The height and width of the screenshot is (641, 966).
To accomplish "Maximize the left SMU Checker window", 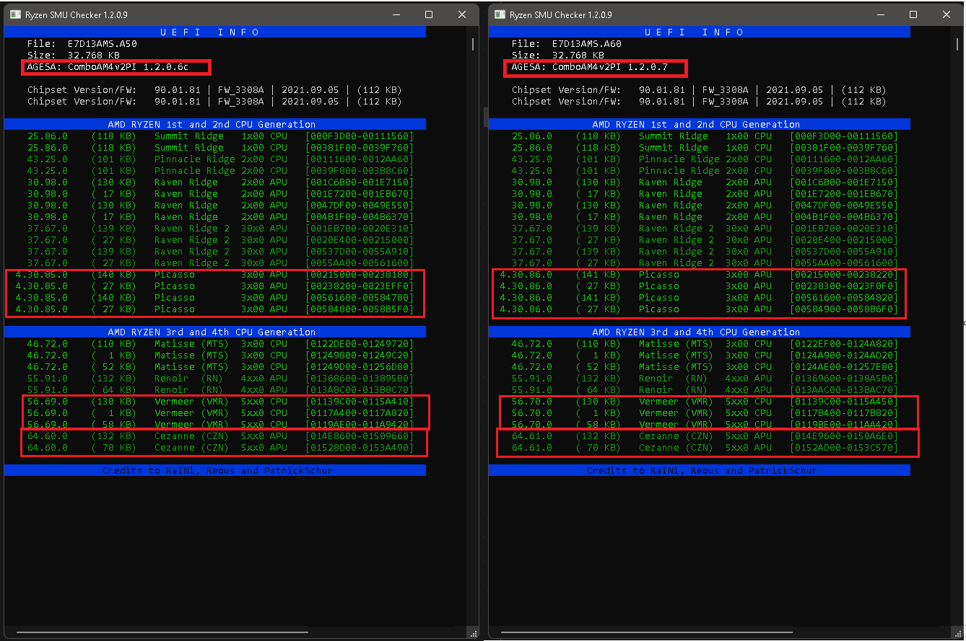I will 429,14.
